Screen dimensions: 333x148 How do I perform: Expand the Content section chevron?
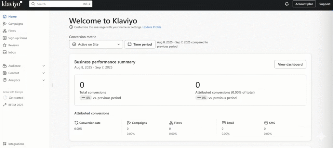click(x=44, y=73)
